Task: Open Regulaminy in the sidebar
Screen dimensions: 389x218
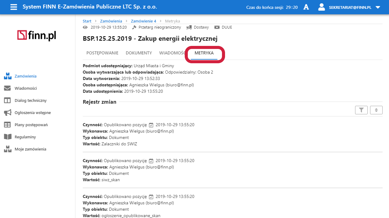Action: (25, 137)
